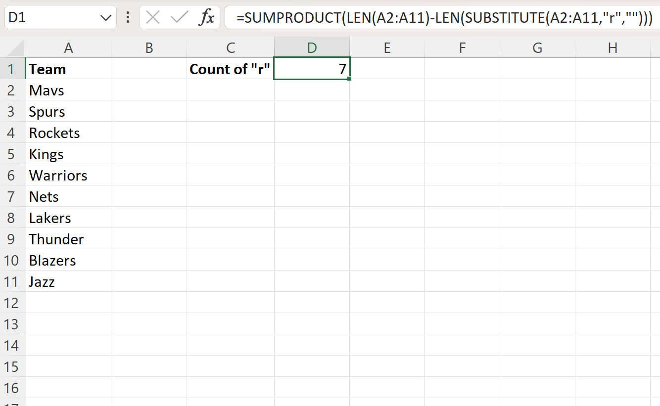This screenshot has height=406, width=660.
Task: Open the three-dot overflow menu beside Name Box
Action: [x=128, y=17]
